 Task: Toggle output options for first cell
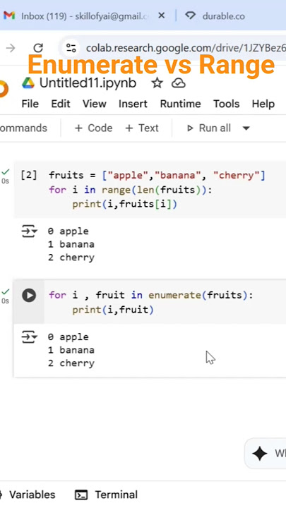[29, 231]
